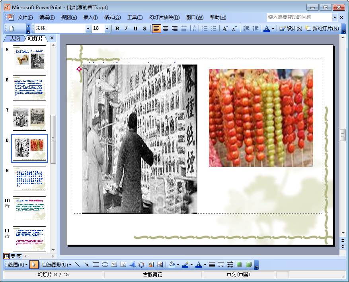This screenshot has width=349, height=282.
Task: Open the font name dropdown (宋体)
Action: click(x=88, y=29)
